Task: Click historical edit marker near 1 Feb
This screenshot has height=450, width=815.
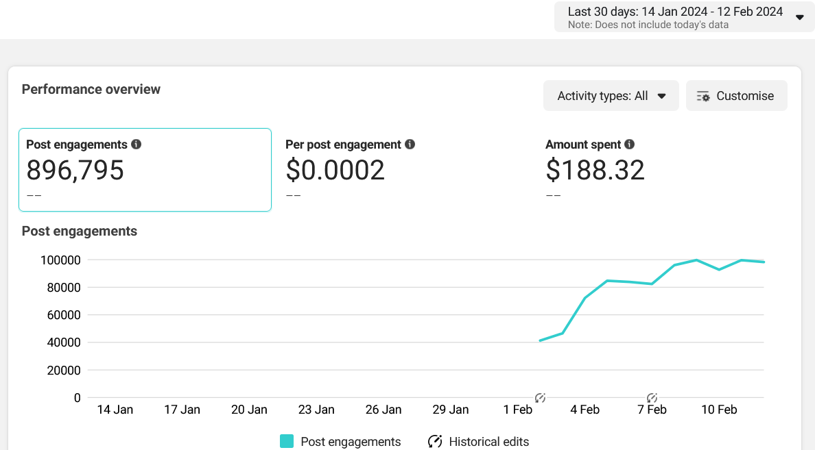Action: pyautogui.click(x=540, y=398)
